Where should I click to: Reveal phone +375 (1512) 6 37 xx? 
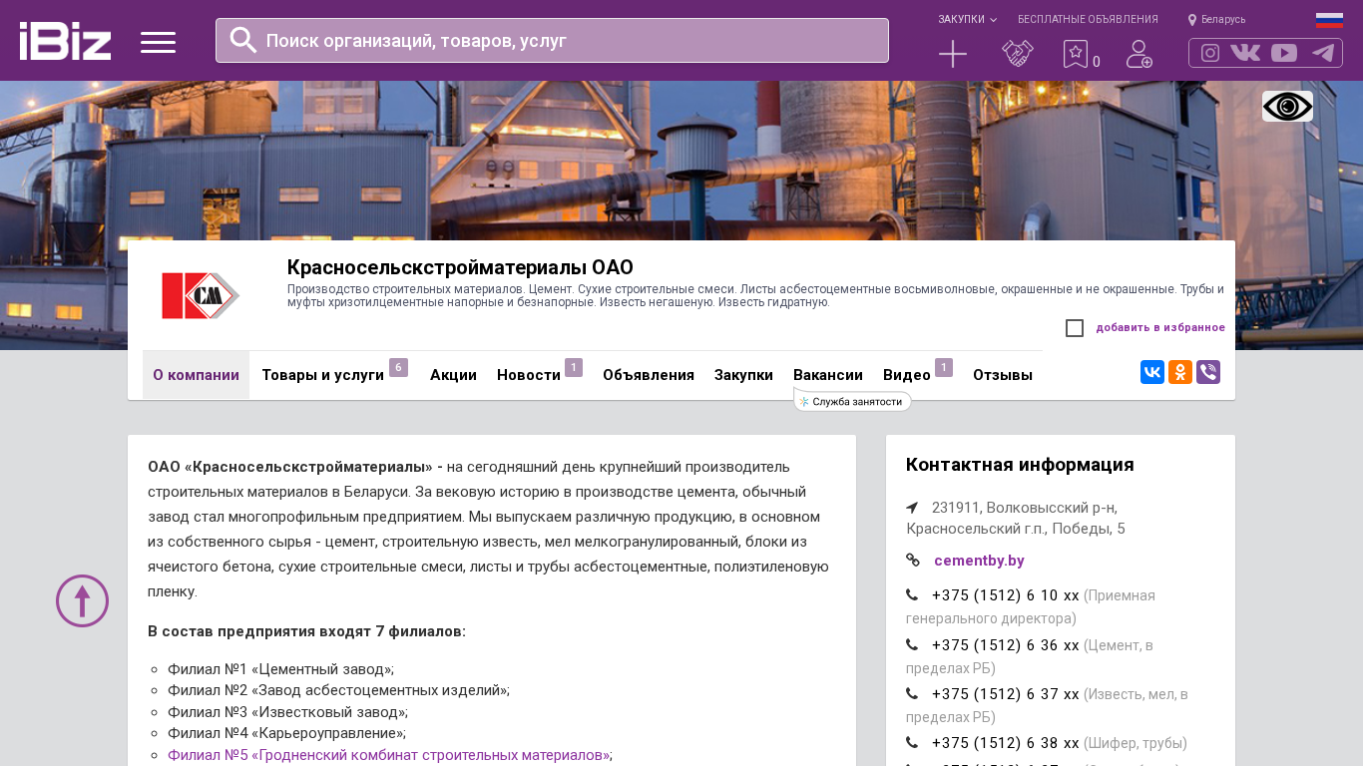pos(1006,694)
